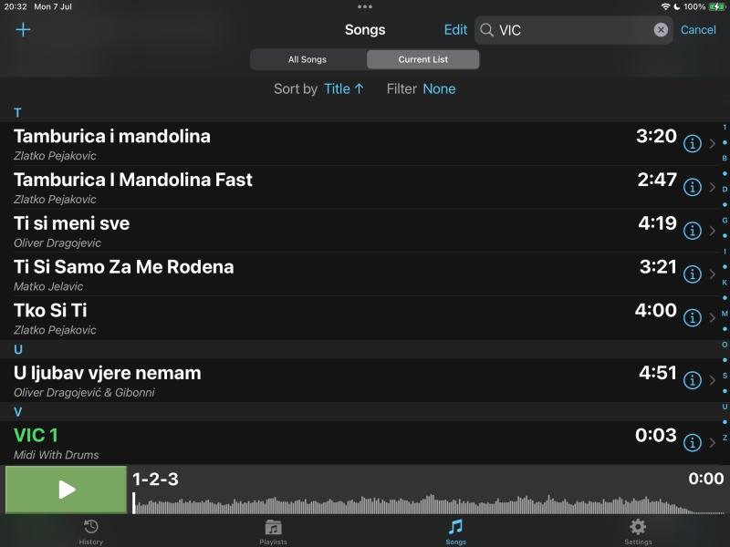Image resolution: width=730 pixels, height=547 pixels.
Task: Open the Playlists tab
Action: pyautogui.click(x=273, y=532)
